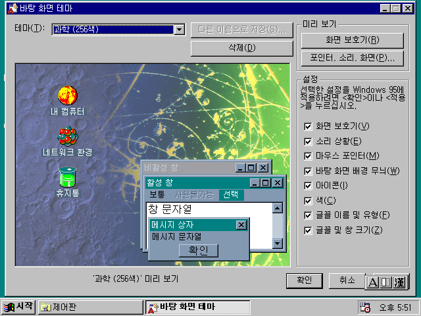Image resolution: width=421 pixels, height=316 pixels.
Task: Open the Start (시작) menu
Action: pos(18,307)
